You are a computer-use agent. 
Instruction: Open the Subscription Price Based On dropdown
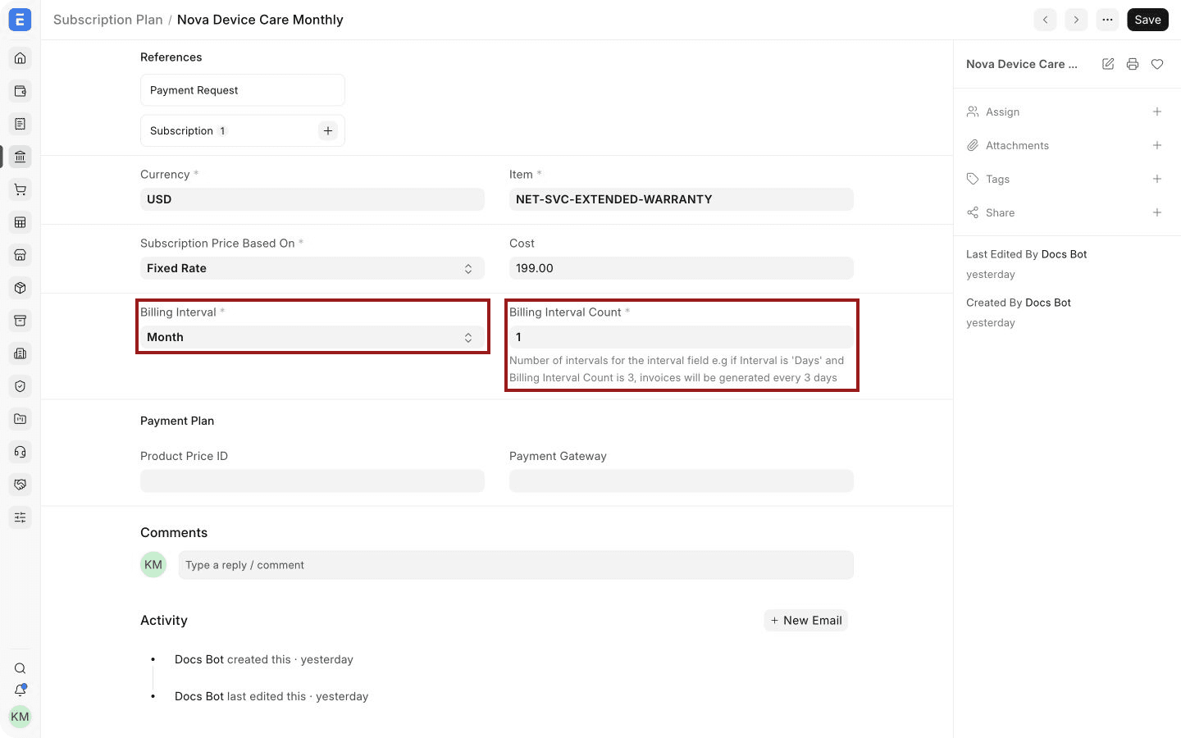point(312,268)
